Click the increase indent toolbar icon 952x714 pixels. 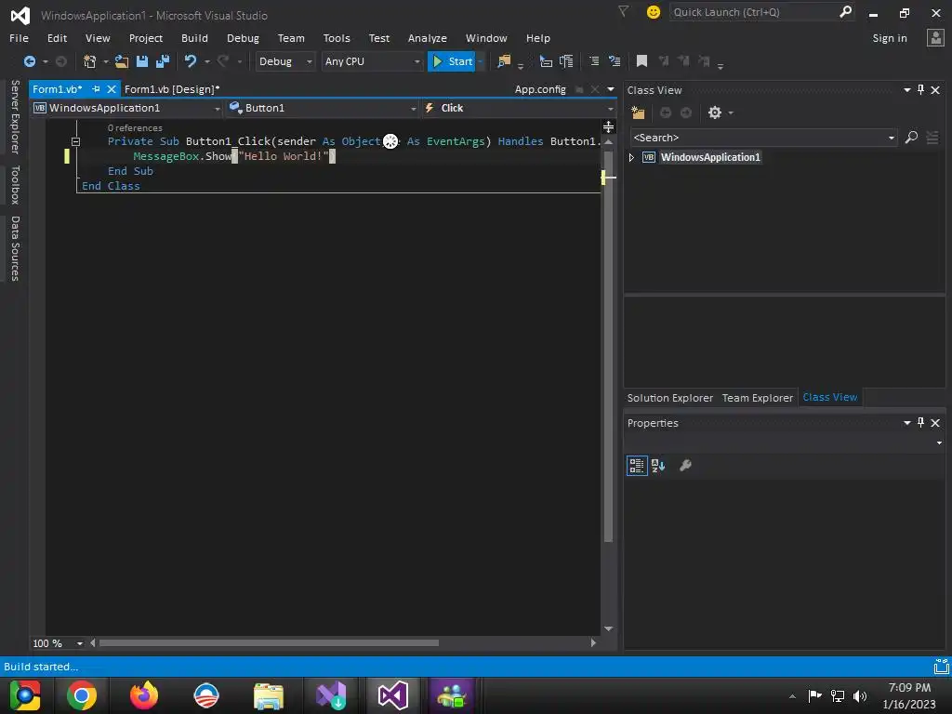tap(566, 61)
